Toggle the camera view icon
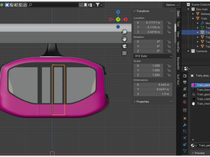Viewport: 210px width, 157px height. [x=124, y=46]
